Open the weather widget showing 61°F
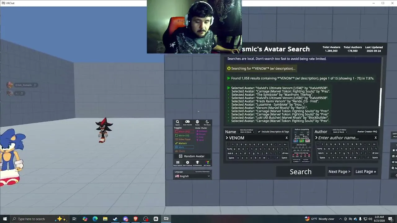 click(x=320, y=219)
